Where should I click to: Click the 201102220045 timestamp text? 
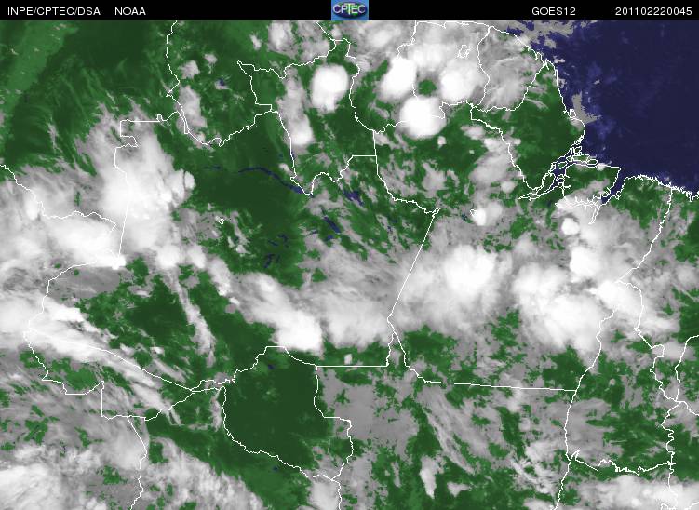tap(653, 11)
